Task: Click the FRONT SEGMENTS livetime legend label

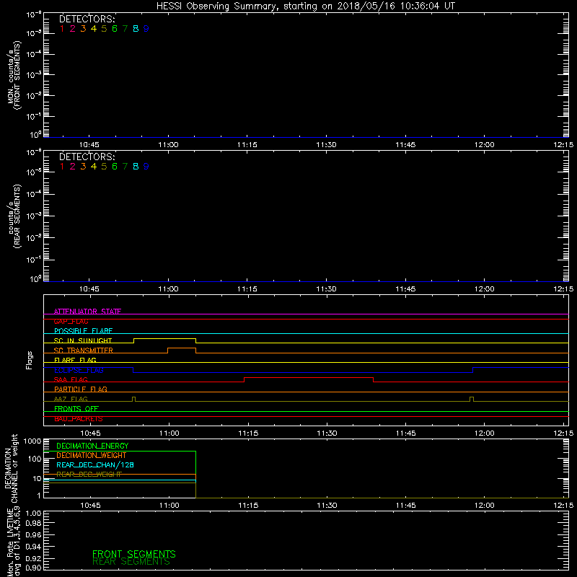Action: coord(134,554)
